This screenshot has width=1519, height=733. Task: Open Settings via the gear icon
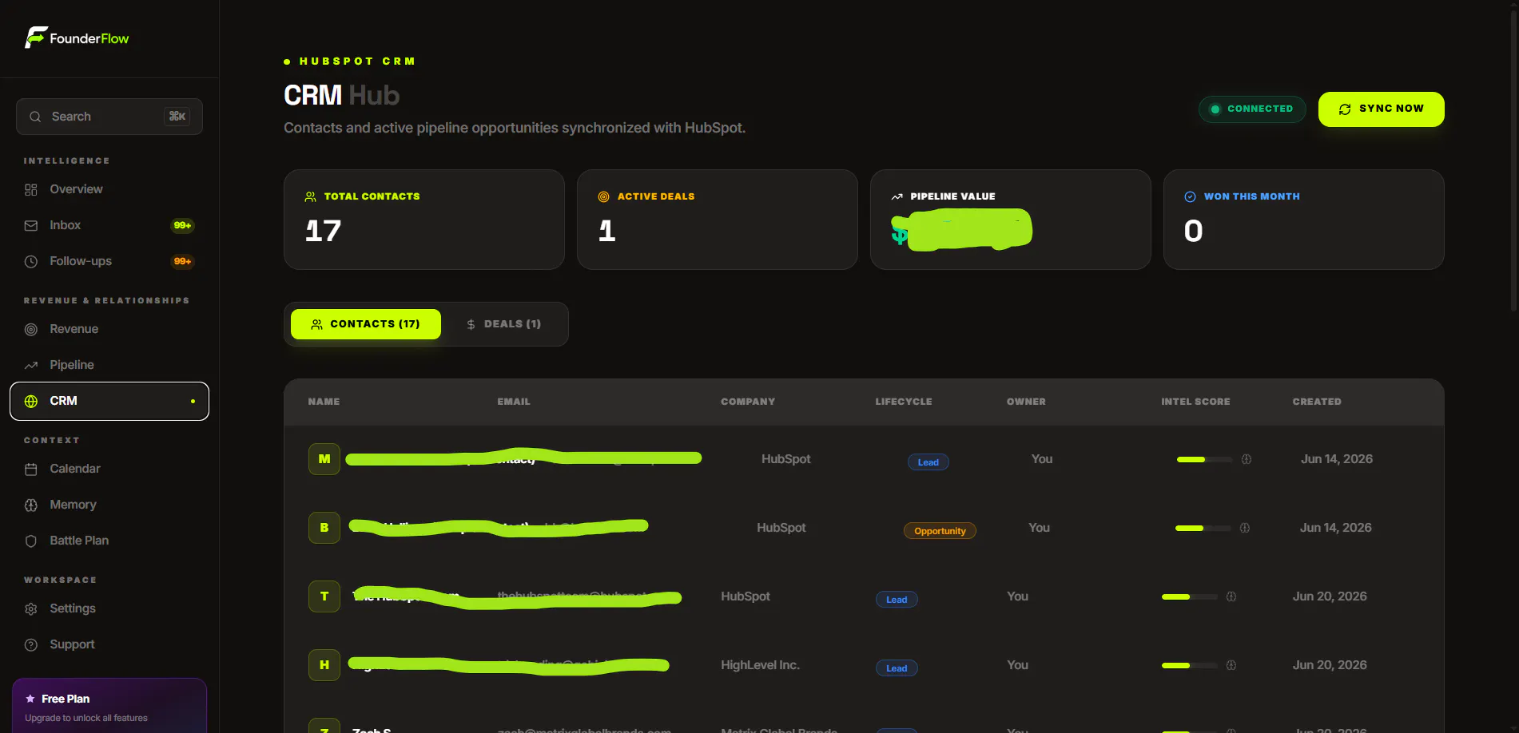(x=31, y=609)
